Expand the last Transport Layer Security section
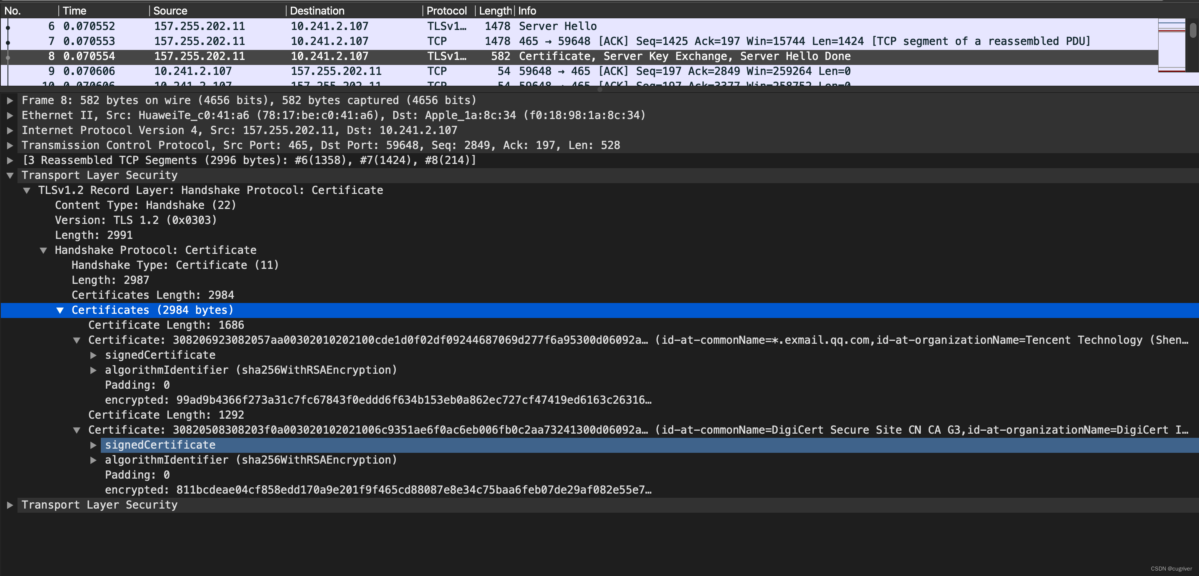 tap(10, 505)
